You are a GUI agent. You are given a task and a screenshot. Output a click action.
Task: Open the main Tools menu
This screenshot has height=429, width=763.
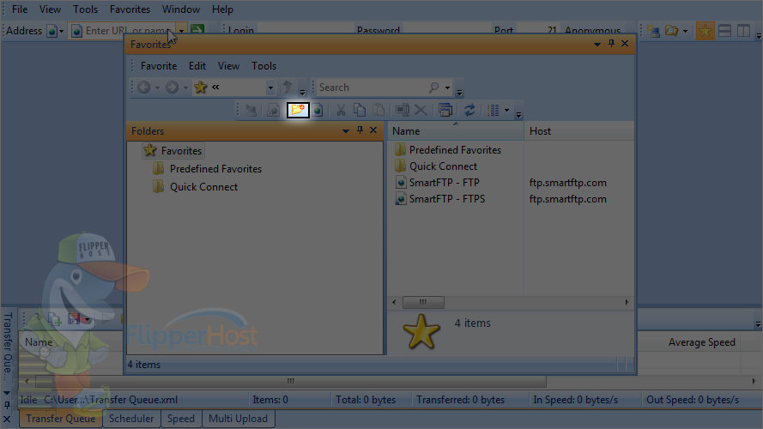(85, 9)
